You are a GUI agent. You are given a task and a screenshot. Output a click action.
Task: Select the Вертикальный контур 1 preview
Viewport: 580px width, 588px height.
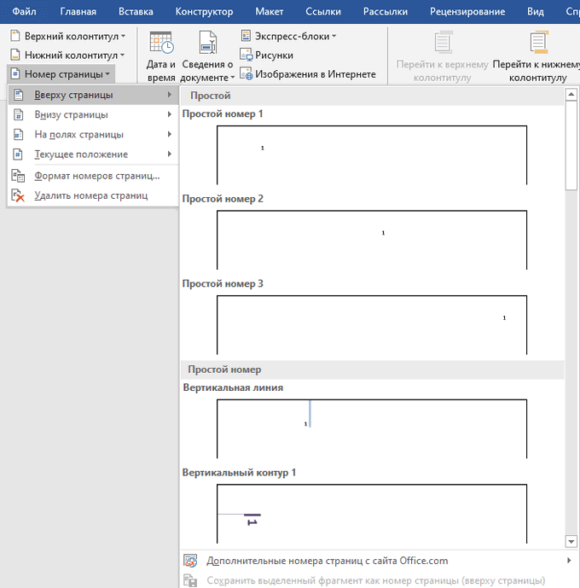pyautogui.click(x=372, y=514)
